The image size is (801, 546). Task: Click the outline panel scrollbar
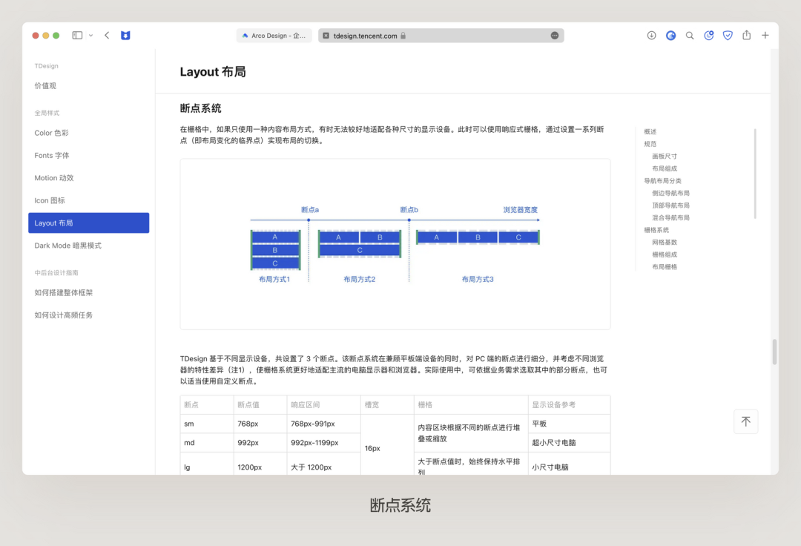point(755,174)
